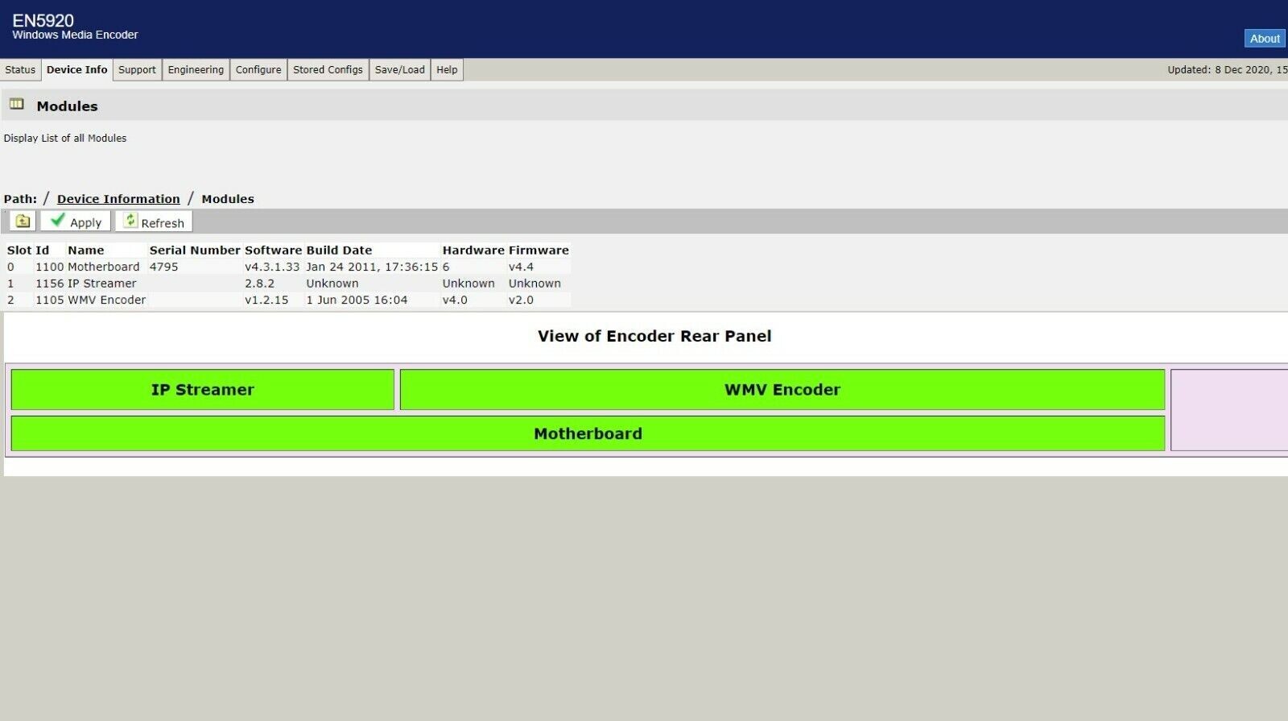This screenshot has height=721, width=1288.
Task: Switch to the Support tab
Action: point(137,70)
